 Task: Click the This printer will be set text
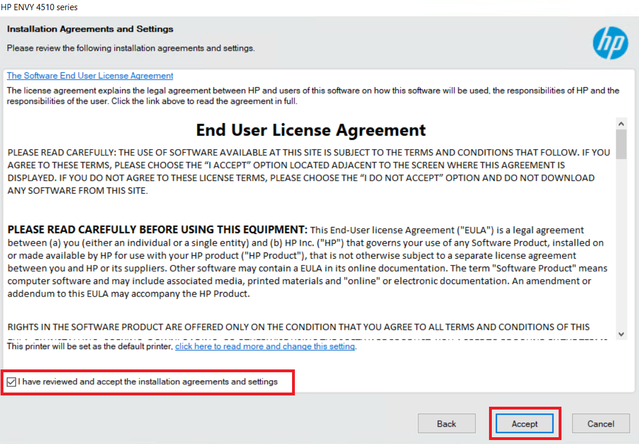pos(89,346)
